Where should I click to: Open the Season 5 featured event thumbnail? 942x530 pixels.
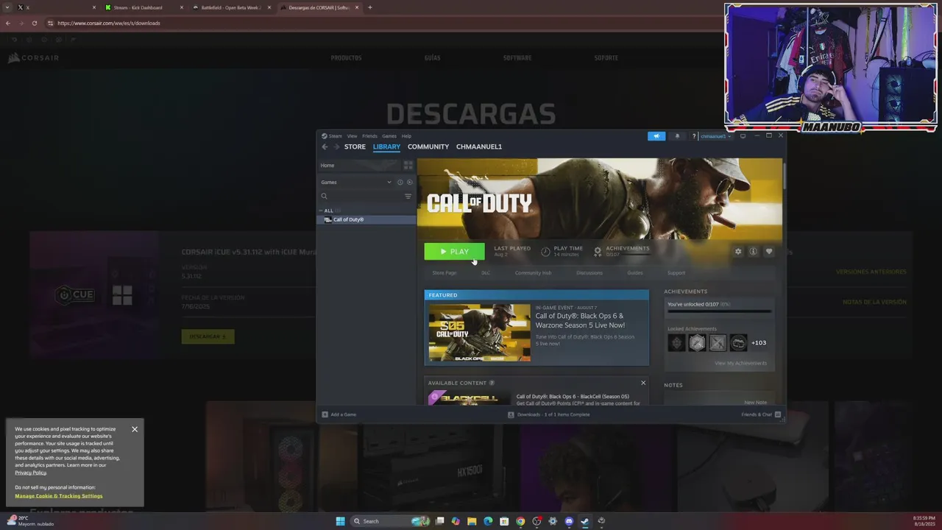pyautogui.click(x=480, y=333)
